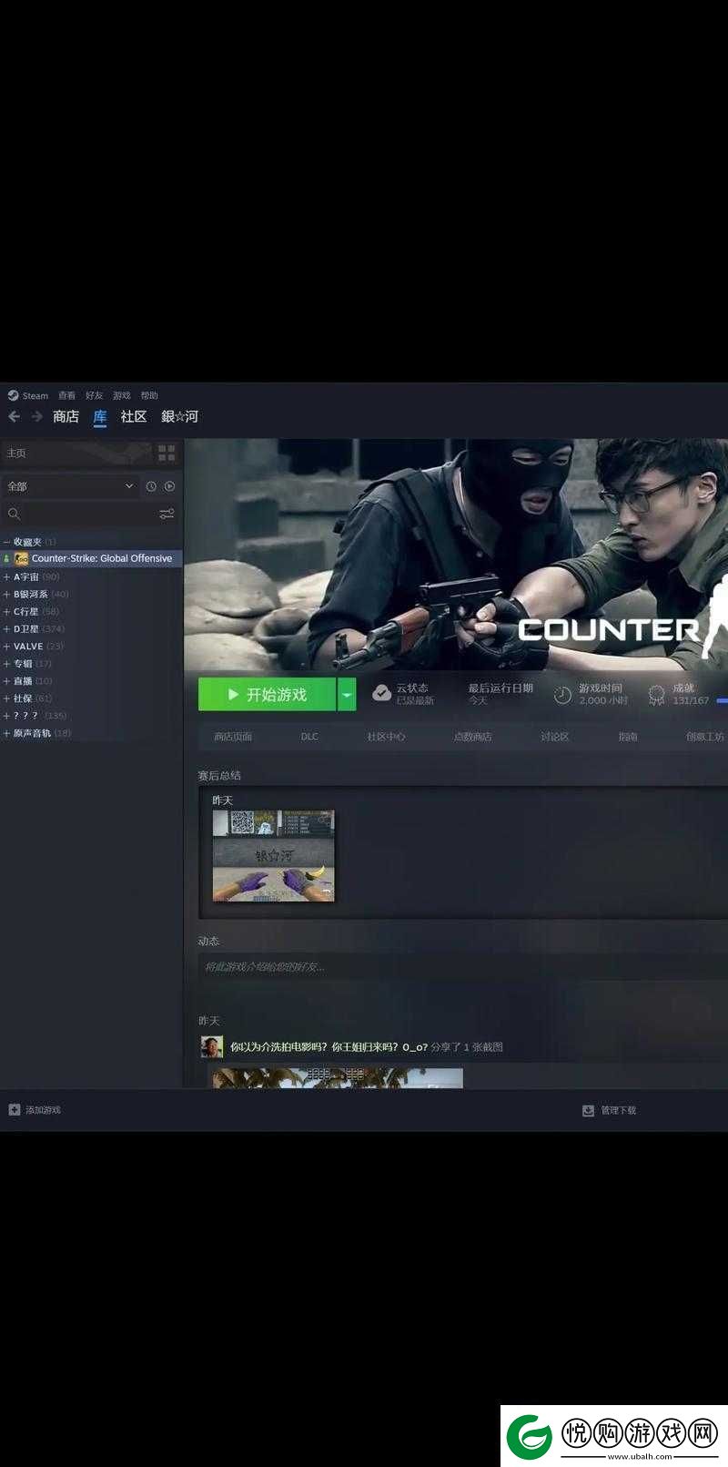Expand the A宇宙 category

[6, 576]
